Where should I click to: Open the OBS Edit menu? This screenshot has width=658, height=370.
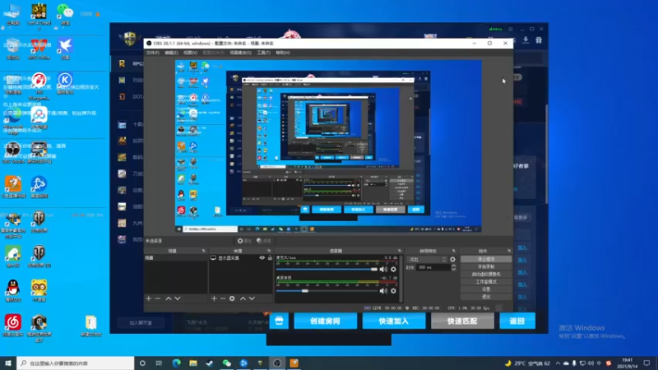[x=171, y=53]
